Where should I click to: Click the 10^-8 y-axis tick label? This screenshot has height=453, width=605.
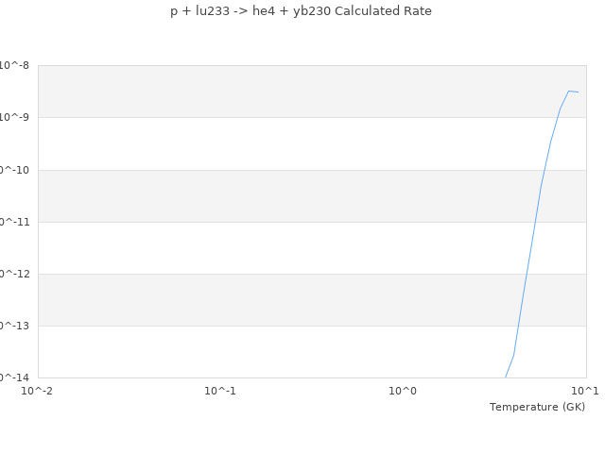pos(15,65)
